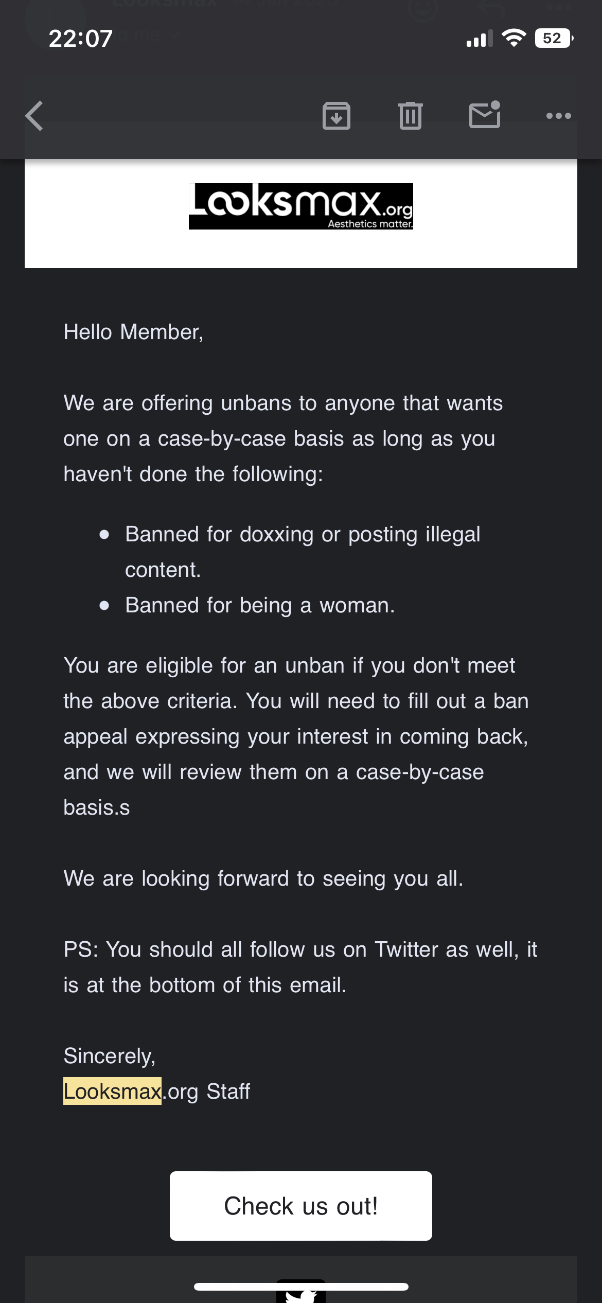Delete the email using the trash icon
602x1303 pixels.
(411, 116)
